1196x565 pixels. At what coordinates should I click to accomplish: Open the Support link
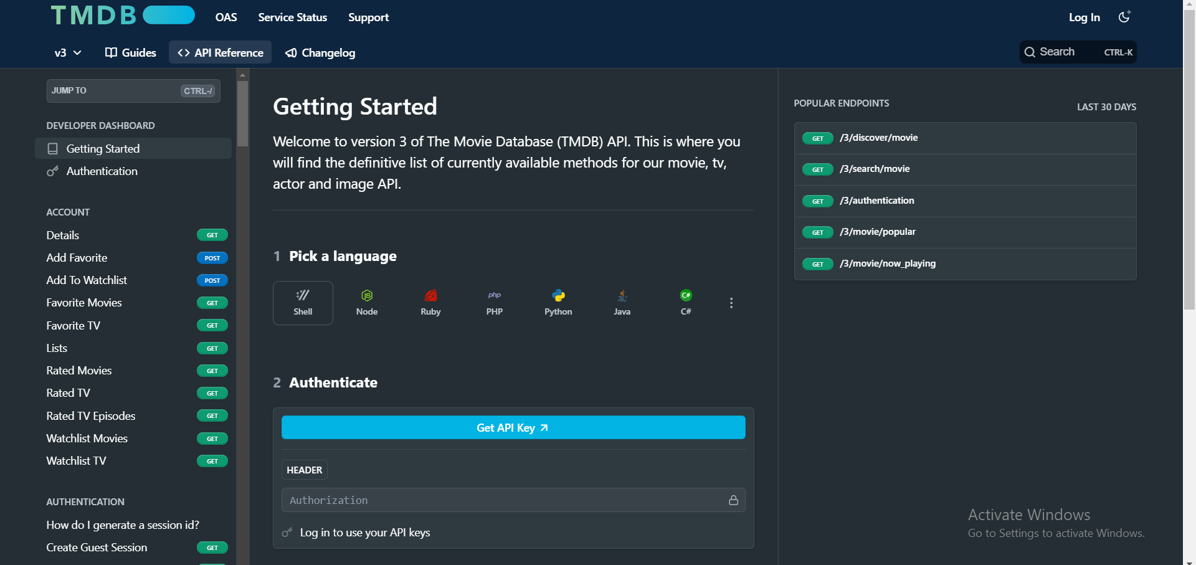pos(369,17)
